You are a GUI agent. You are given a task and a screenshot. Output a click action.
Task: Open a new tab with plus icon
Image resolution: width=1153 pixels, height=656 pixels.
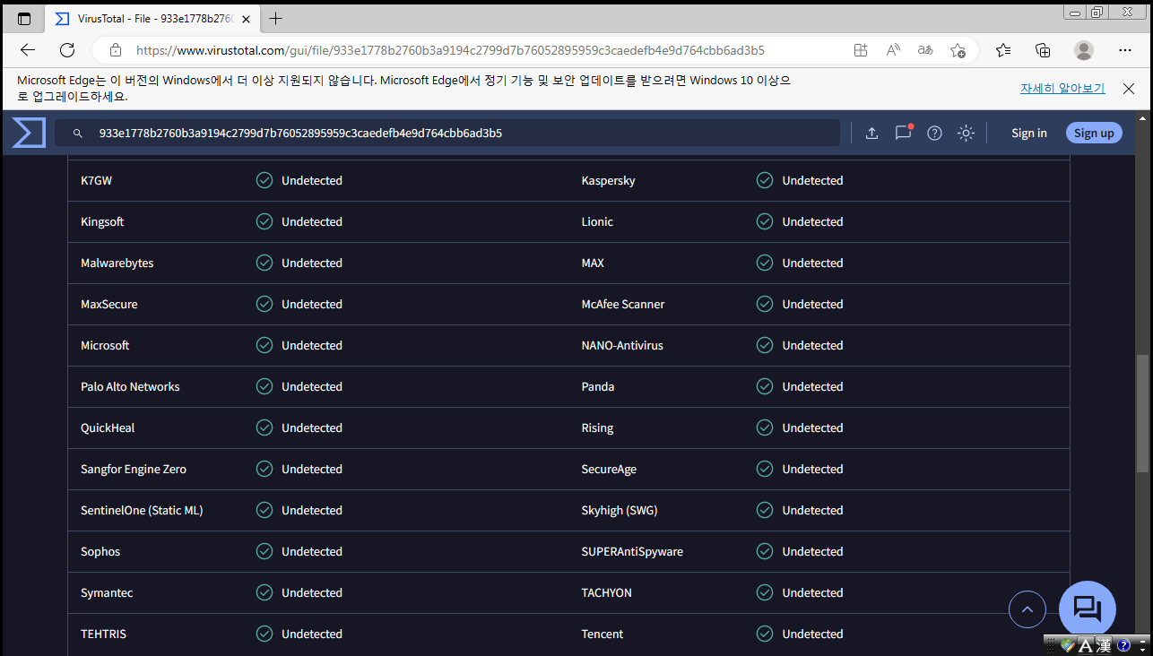(x=275, y=19)
